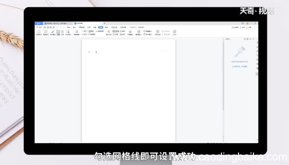Open the Page Layout ribbon tab

82,27
